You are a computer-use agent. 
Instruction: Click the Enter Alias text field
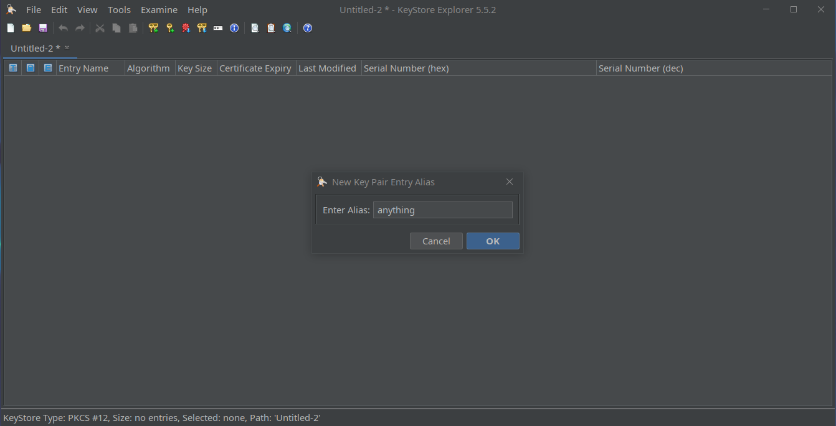442,210
